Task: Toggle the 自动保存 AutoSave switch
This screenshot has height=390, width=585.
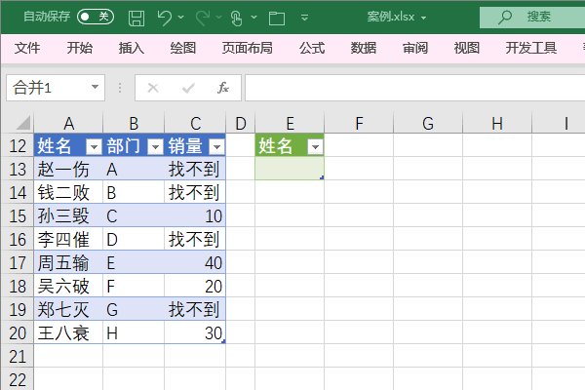Action: click(x=96, y=17)
